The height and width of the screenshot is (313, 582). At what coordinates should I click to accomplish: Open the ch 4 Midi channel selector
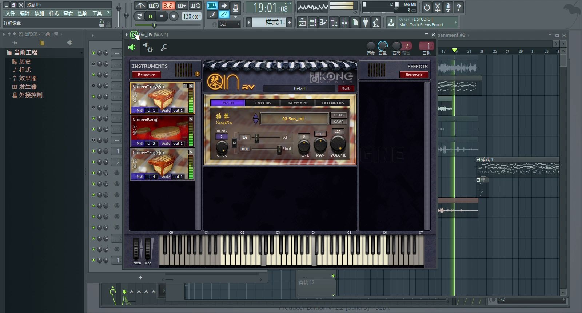click(x=151, y=177)
